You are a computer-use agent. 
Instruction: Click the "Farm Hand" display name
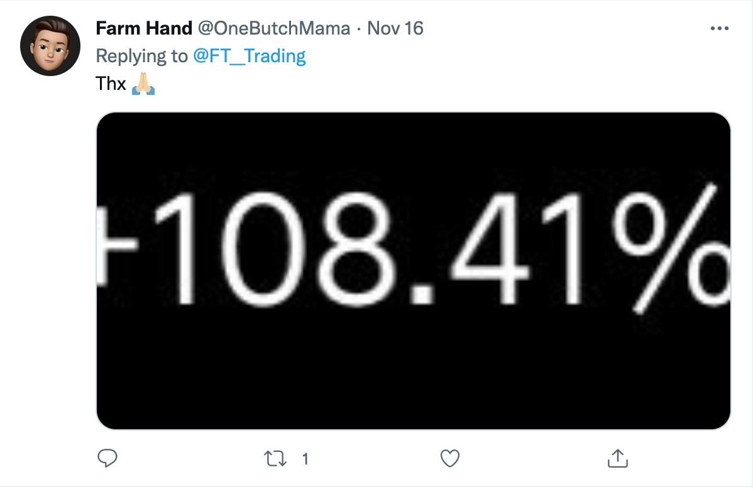144,28
